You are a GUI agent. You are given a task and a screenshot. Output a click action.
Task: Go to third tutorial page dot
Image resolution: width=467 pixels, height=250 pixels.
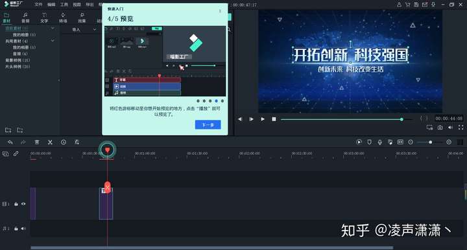210,101
